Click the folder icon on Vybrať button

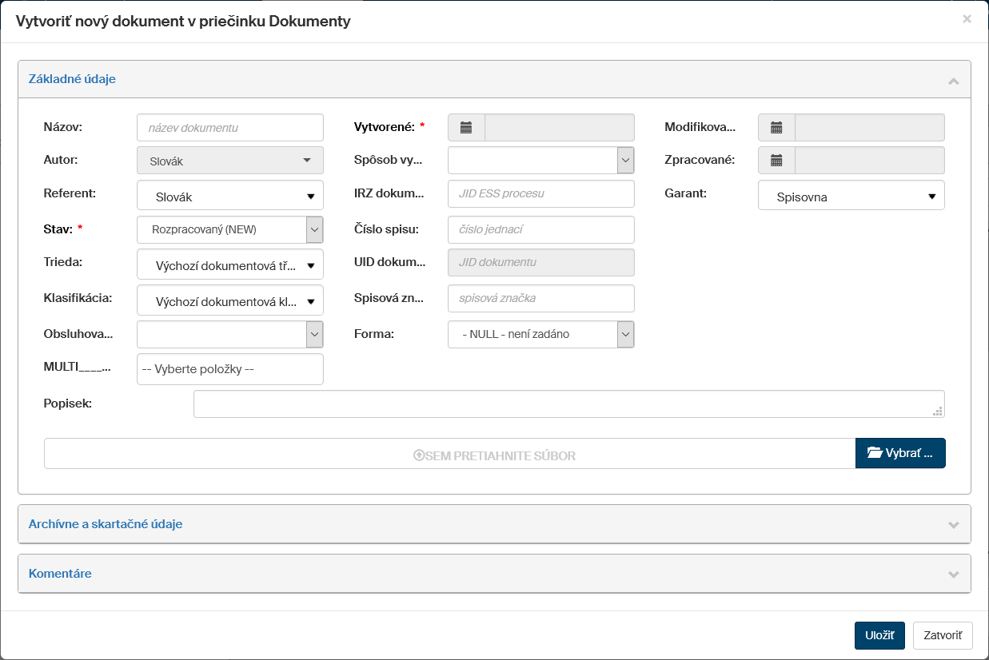coord(874,453)
